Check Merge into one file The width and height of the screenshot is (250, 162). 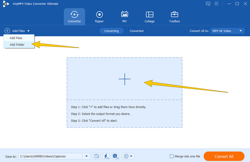click(x=172, y=156)
